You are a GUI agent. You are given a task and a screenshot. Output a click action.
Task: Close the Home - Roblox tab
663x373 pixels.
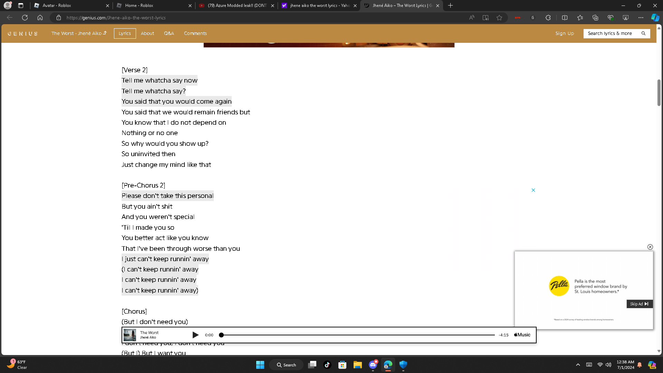click(190, 6)
